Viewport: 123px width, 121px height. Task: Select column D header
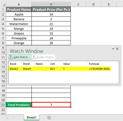[93, 4]
